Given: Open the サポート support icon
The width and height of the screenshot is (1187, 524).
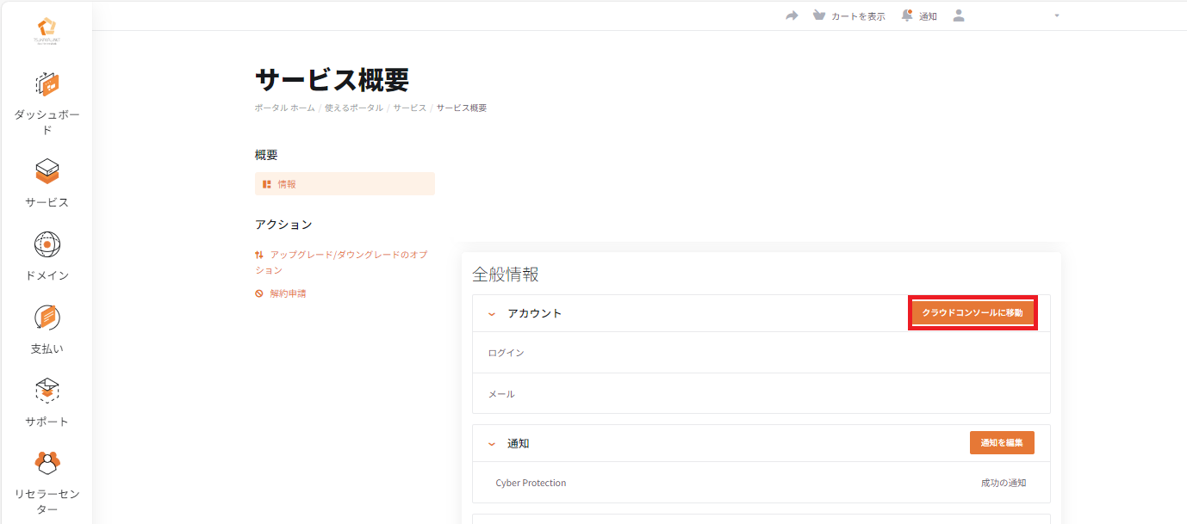Looking at the screenshot, I should [47, 391].
